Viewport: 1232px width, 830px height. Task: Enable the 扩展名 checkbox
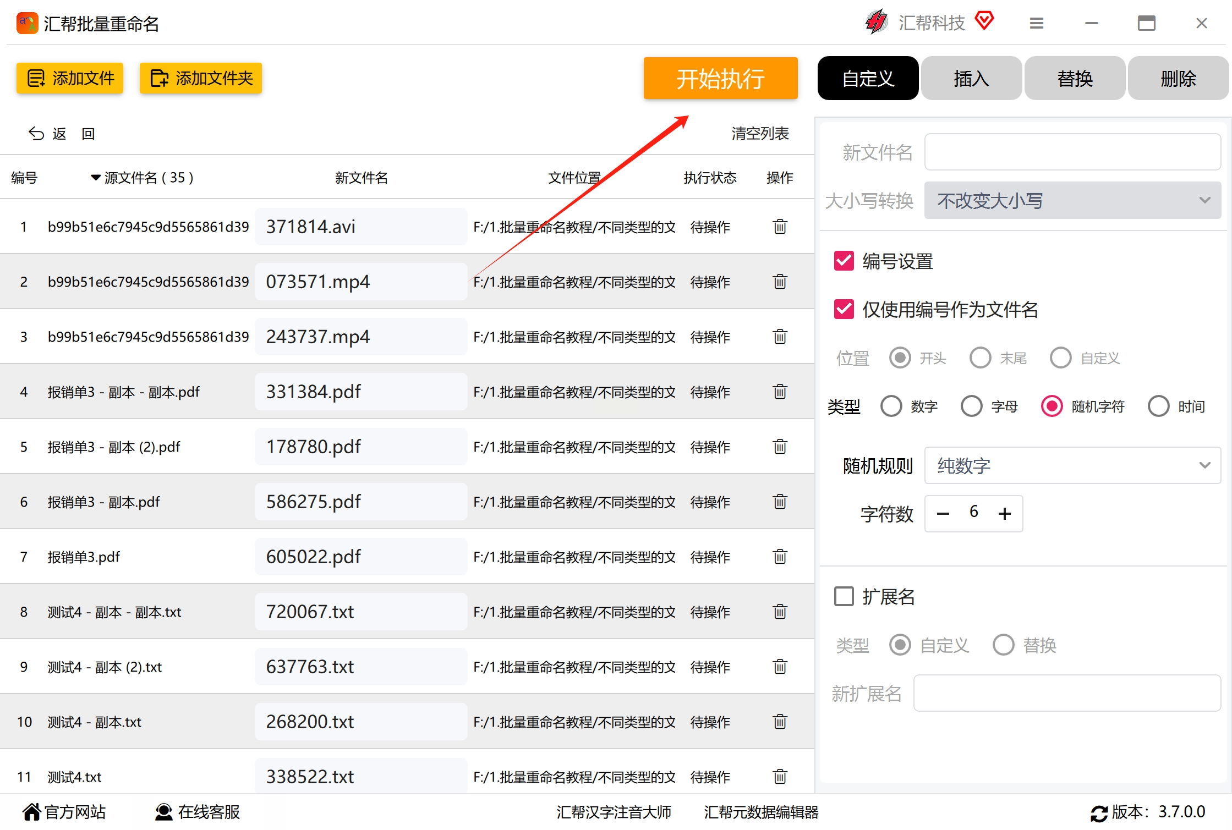844,596
